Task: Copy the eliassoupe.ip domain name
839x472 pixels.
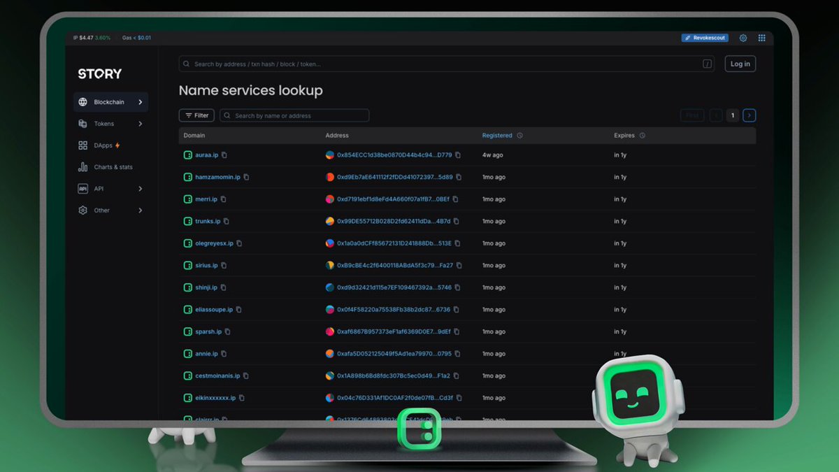Action: (238, 309)
